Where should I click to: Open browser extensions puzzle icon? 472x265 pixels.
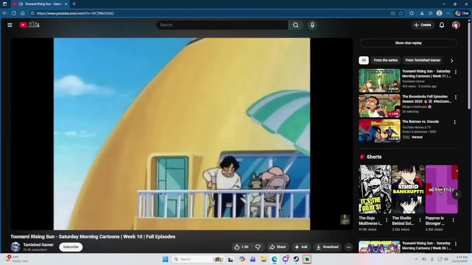point(412,13)
